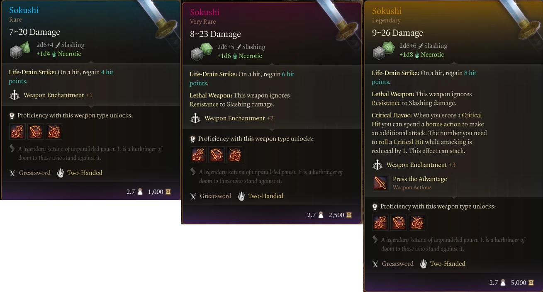Image resolution: width=543 pixels, height=292 pixels.
Task: Click the gold coin icon next to 2,500
Action: [349, 215]
